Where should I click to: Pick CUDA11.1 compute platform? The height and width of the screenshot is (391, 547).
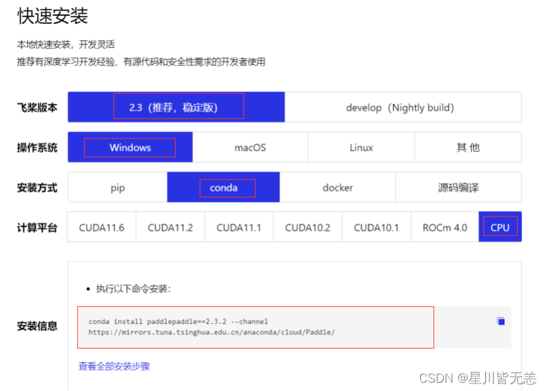239,227
